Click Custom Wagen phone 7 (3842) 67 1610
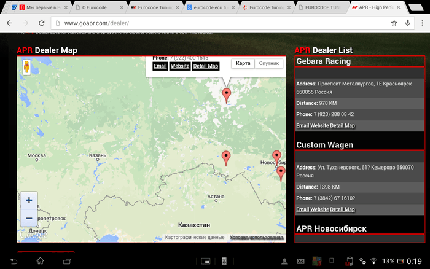The image size is (430, 269). [334, 198]
